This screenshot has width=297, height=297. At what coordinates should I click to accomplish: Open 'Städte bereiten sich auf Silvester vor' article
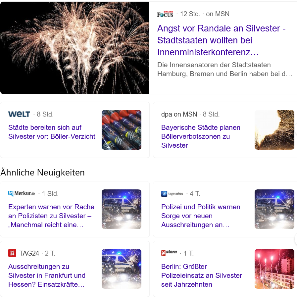click(52, 132)
